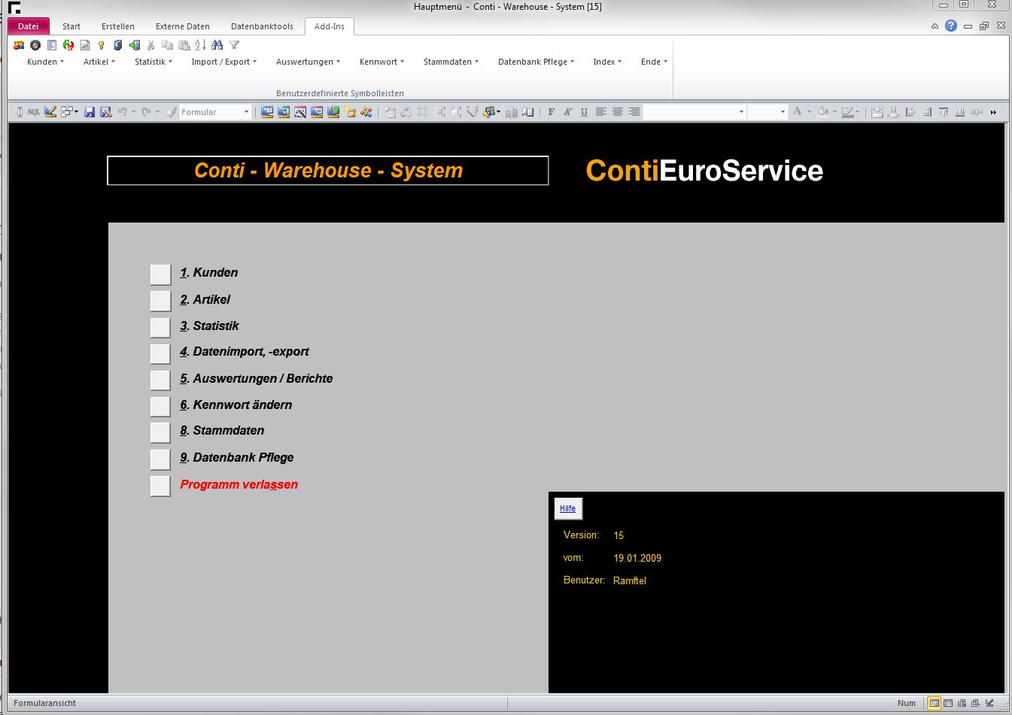Click the blue book master data icon

pyautogui.click(x=117, y=45)
